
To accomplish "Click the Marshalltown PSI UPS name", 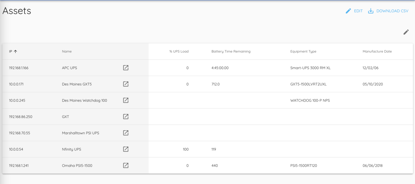I will coord(81,133).
